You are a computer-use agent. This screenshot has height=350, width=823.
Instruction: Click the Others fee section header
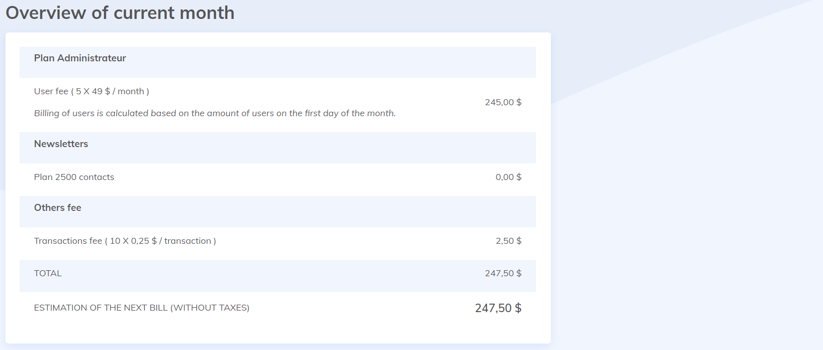tap(57, 208)
